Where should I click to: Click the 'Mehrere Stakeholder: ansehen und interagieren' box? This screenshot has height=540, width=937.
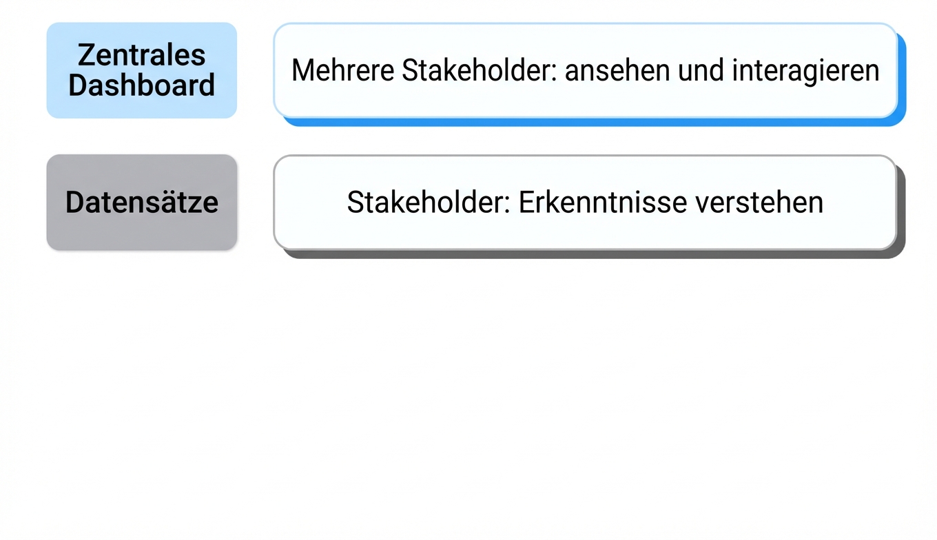pos(586,70)
